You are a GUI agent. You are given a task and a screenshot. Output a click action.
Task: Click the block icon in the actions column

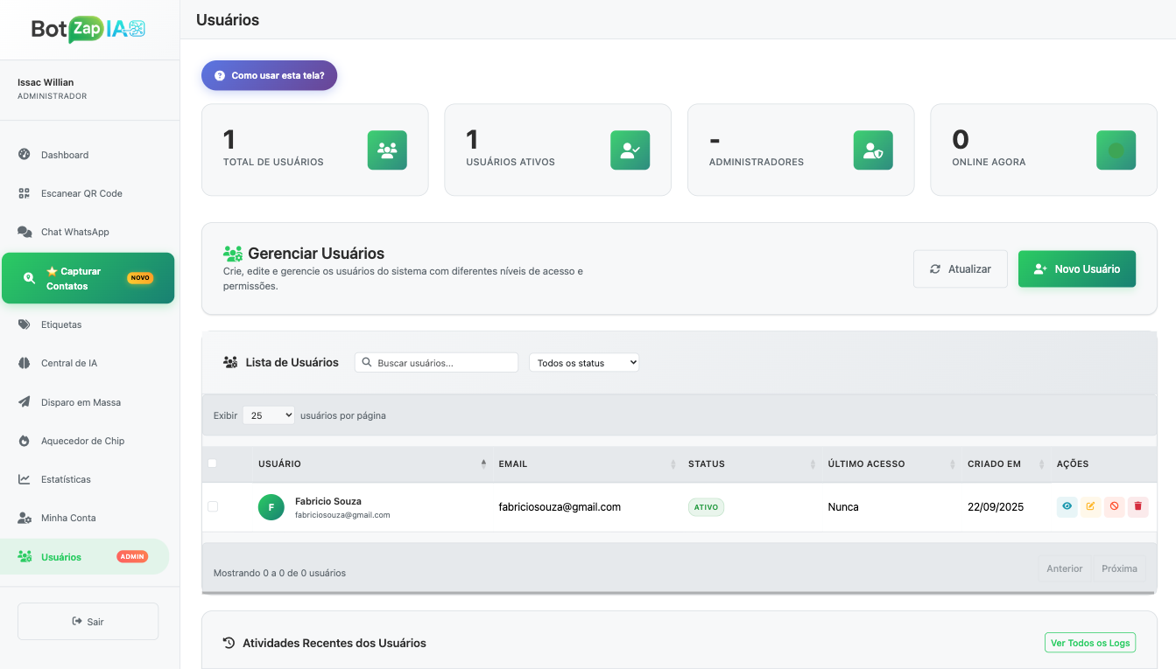[x=1114, y=506]
